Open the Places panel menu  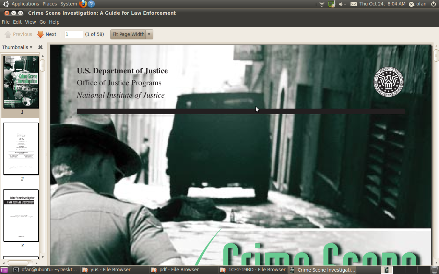click(50, 4)
